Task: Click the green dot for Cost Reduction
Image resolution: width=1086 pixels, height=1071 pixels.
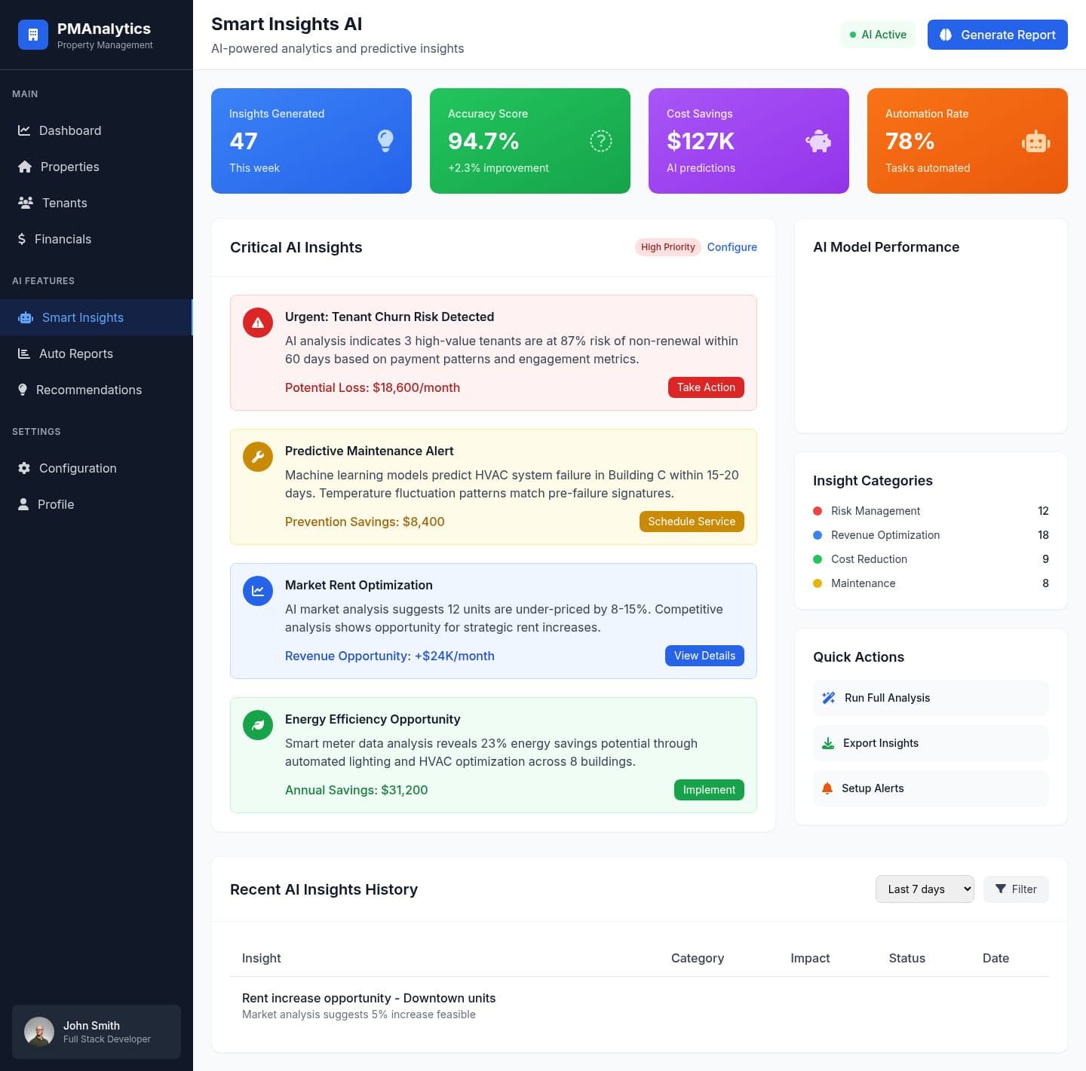Action: pos(818,559)
